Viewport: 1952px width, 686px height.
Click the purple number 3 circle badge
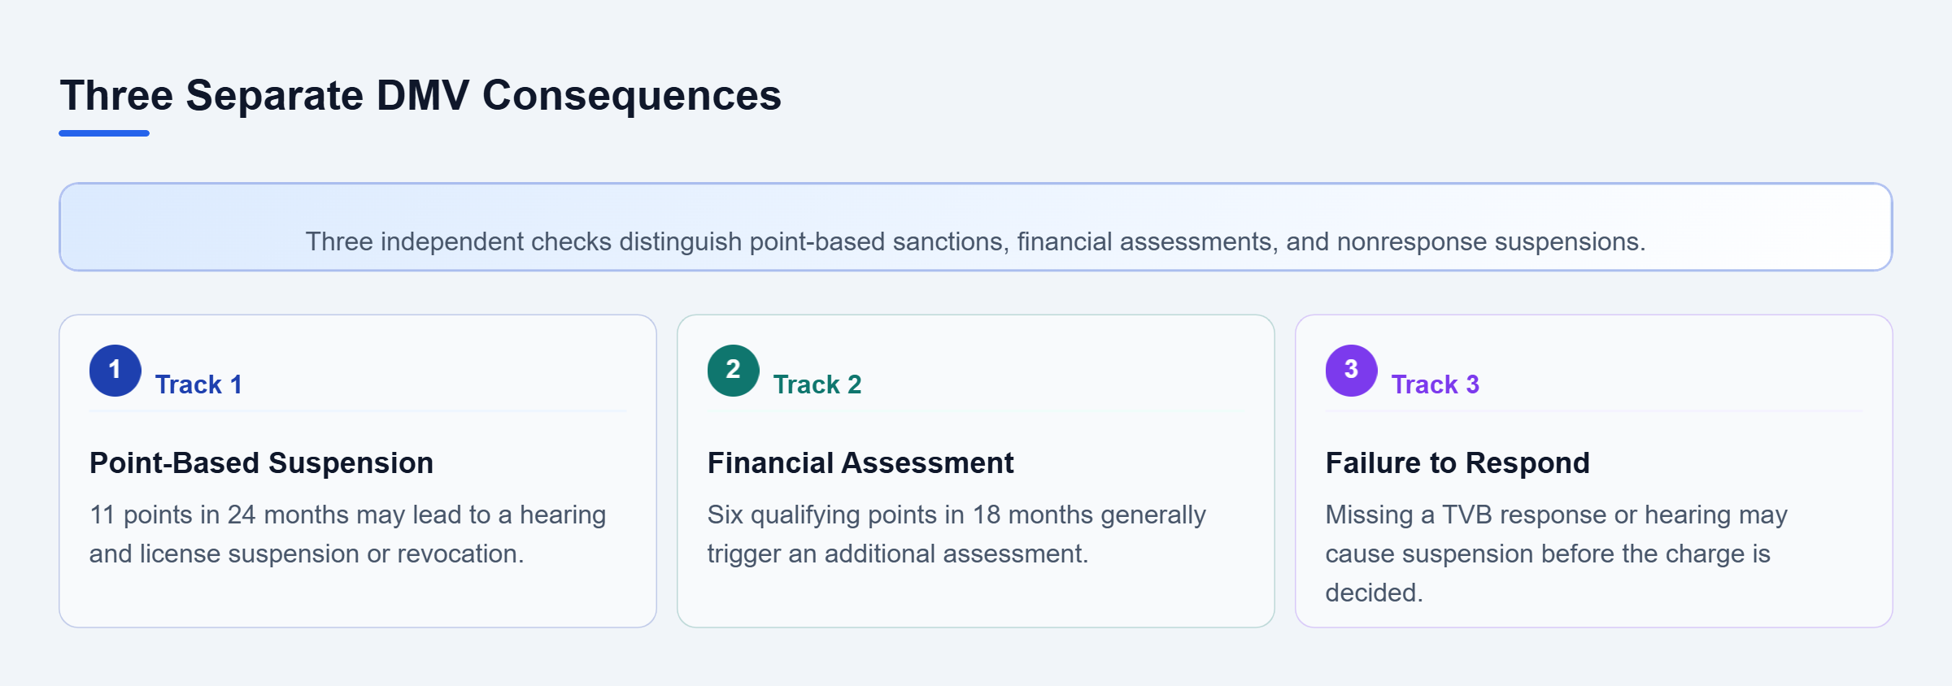click(1351, 371)
